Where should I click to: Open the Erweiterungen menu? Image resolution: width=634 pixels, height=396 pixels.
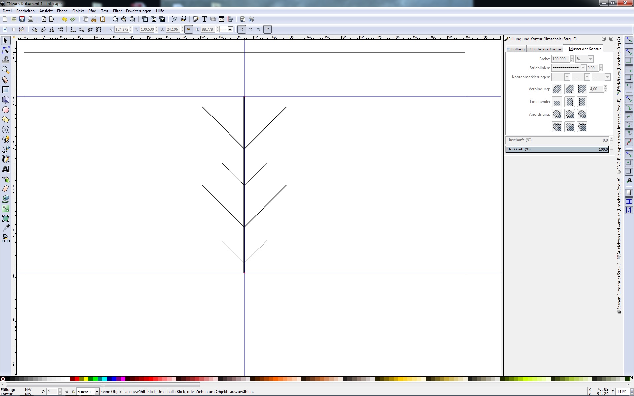[x=139, y=11]
